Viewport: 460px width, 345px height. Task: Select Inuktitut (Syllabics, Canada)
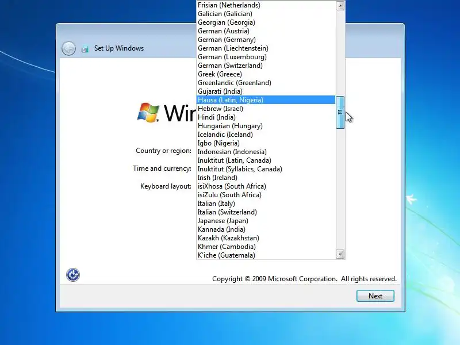[266, 169]
